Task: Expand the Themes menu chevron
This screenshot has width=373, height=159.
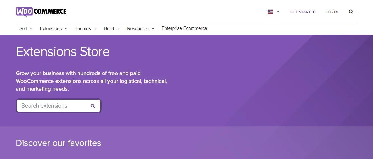Action: coord(95,29)
